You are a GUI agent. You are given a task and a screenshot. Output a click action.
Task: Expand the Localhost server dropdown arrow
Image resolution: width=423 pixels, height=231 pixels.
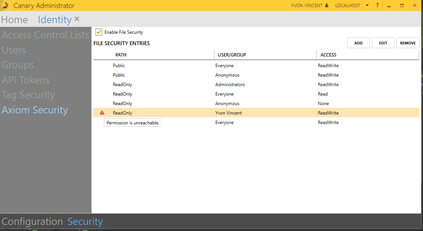pos(367,6)
